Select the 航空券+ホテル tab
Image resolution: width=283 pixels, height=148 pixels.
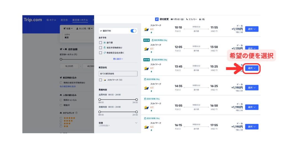80,20
